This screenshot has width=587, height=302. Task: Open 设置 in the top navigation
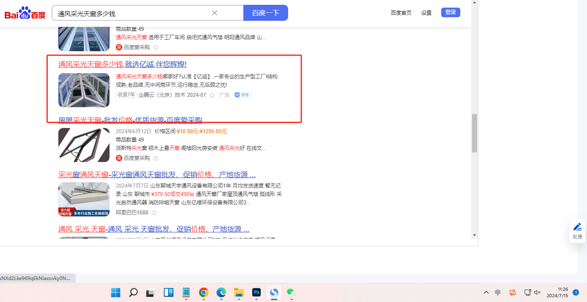pyautogui.click(x=426, y=13)
